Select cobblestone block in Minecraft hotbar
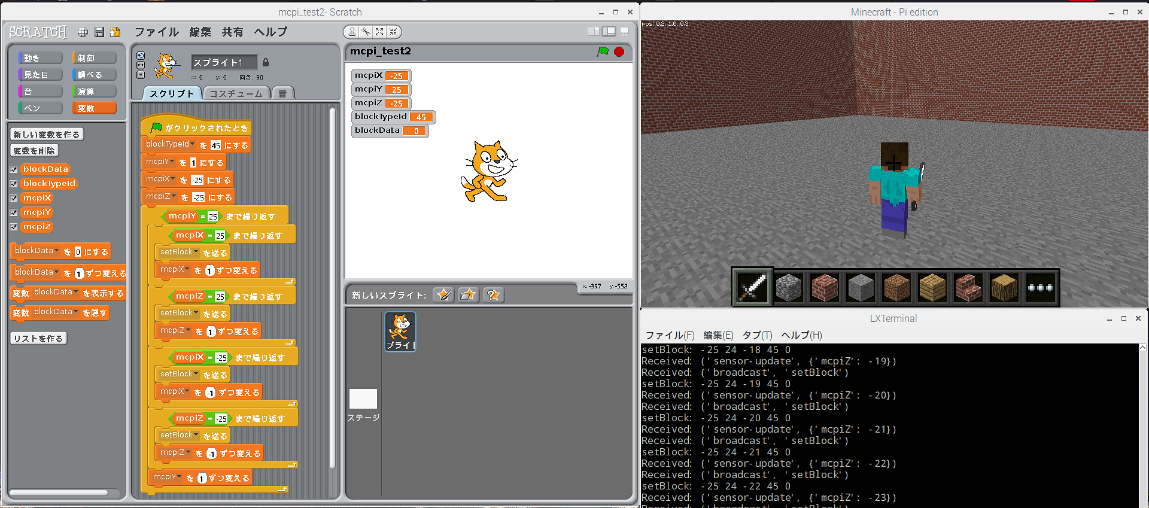 coord(789,288)
